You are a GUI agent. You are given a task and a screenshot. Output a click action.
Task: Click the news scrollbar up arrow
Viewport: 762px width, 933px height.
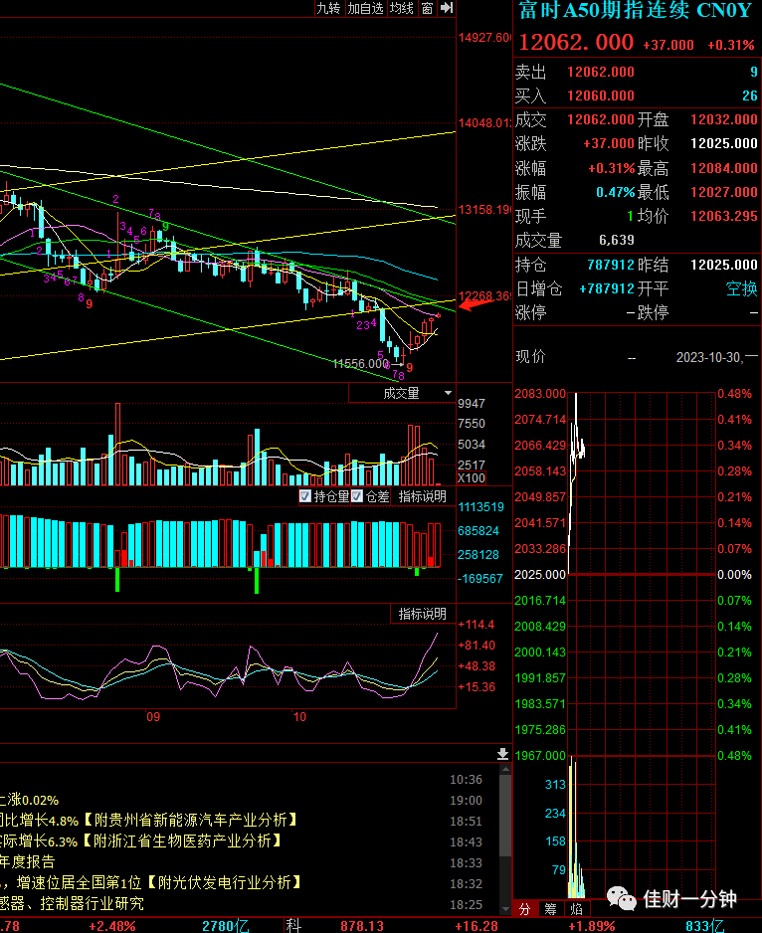pos(505,769)
